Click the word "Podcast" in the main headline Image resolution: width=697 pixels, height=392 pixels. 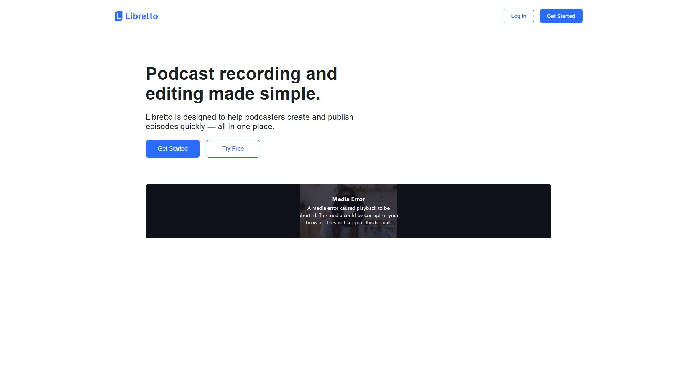180,74
